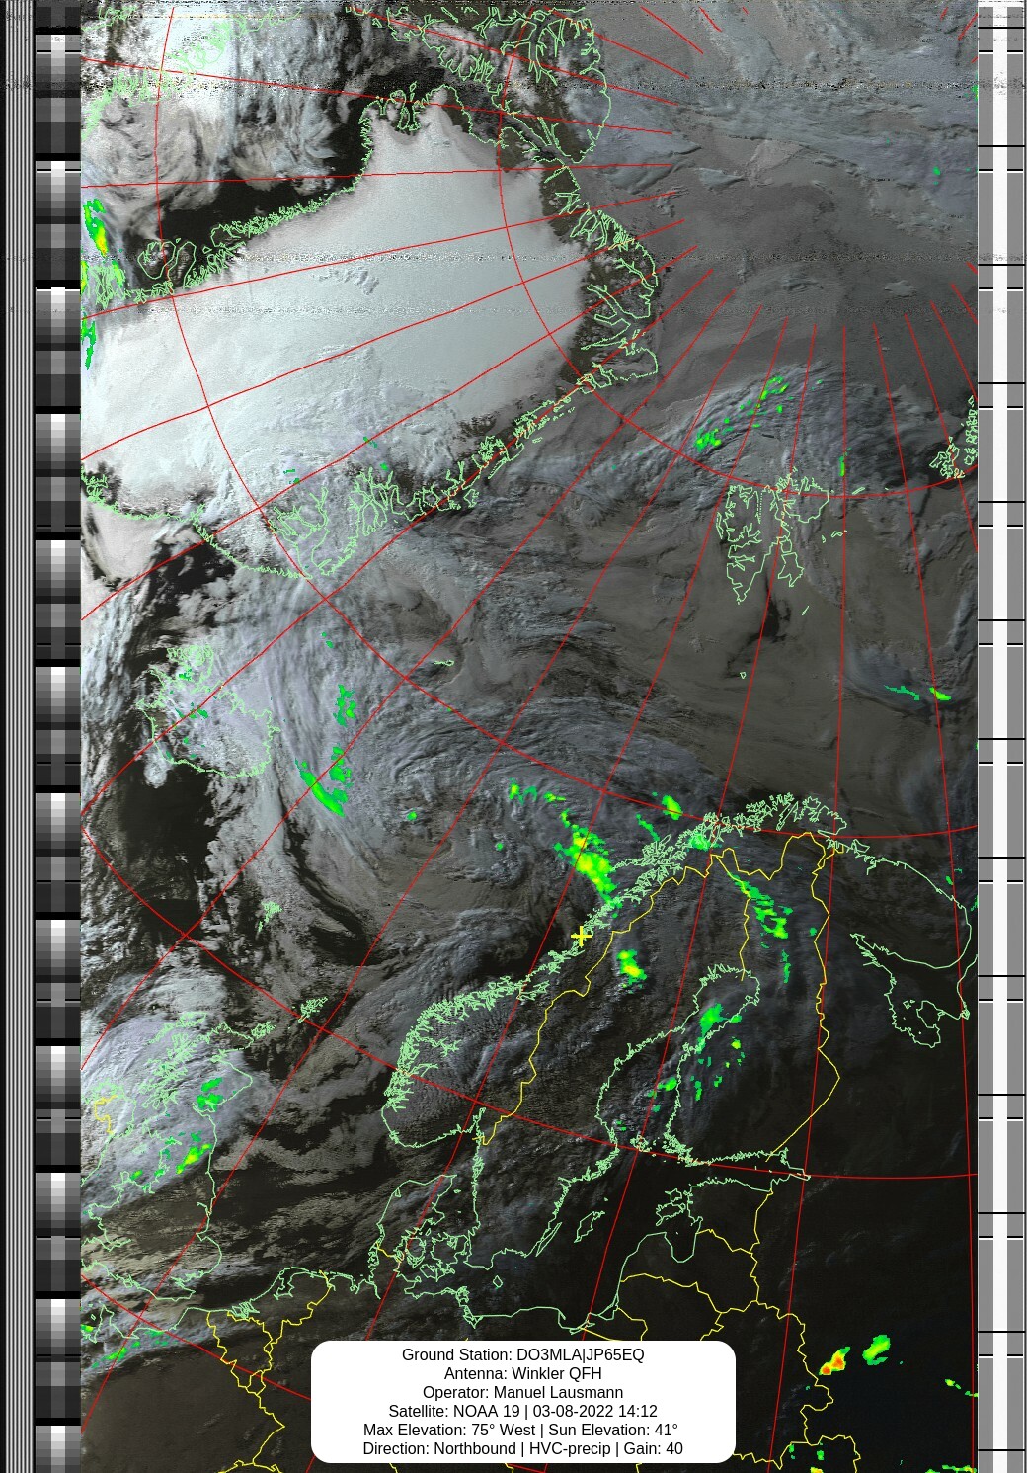This screenshot has height=1473, width=1027.
Task: Click the yellow cross ground station marker
Action: 581,936
